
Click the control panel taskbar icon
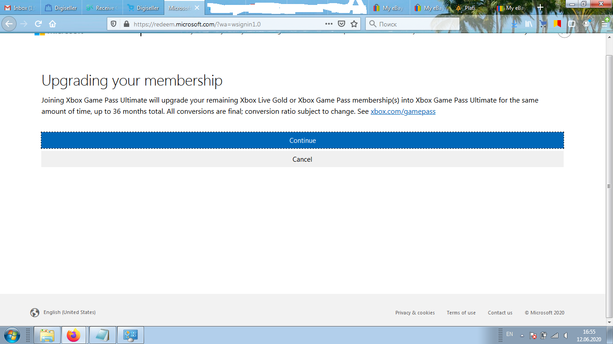coord(131,335)
